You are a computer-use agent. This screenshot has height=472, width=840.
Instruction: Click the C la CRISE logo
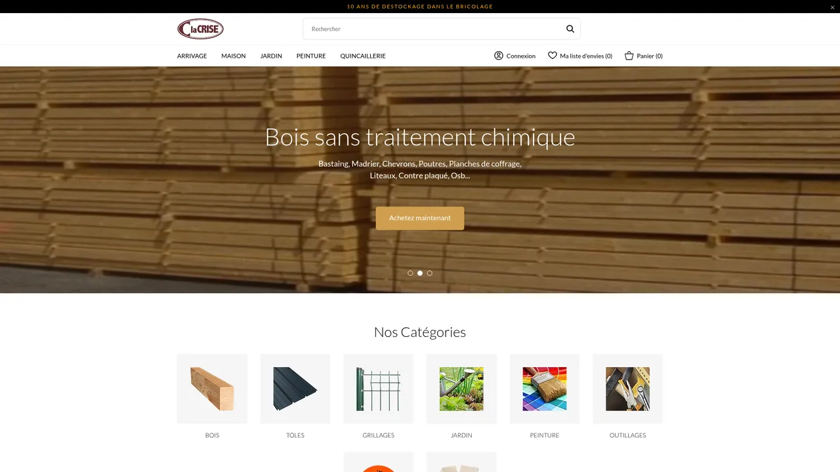pyautogui.click(x=201, y=29)
